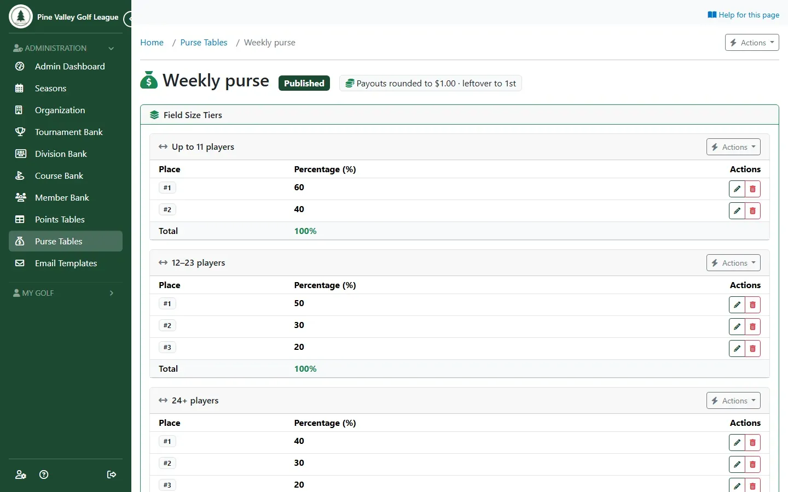This screenshot has height=492, width=788.
Task: Open the page-level Actions dropdown
Action: (752, 43)
